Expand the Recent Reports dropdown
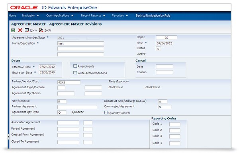This screenshot has width=239, height=159. (x=92, y=16)
